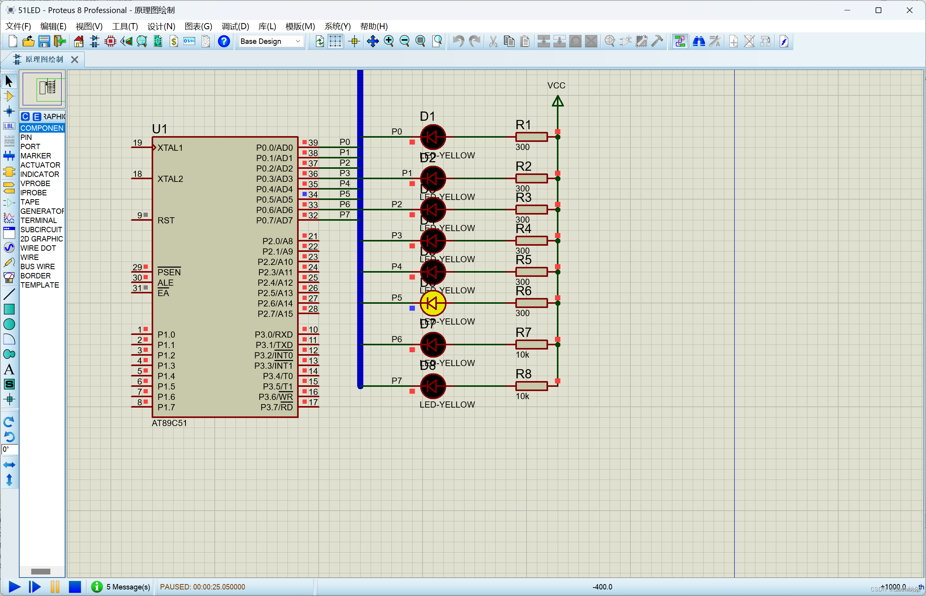Select COMPONENT in the object list
Viewport: 926px width, 596px height.
42,128
